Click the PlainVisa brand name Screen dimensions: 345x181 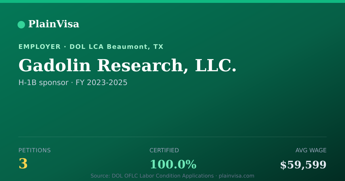point(53,24)
